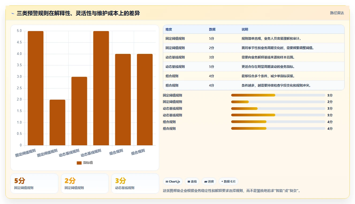This screenshot has width=355, height=204.
Task: Open the 5分 固定阈值规则 data card
Action: point(34,183)
